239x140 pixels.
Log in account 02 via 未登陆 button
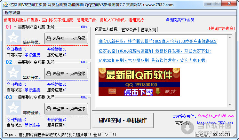(x=66, y=74)
